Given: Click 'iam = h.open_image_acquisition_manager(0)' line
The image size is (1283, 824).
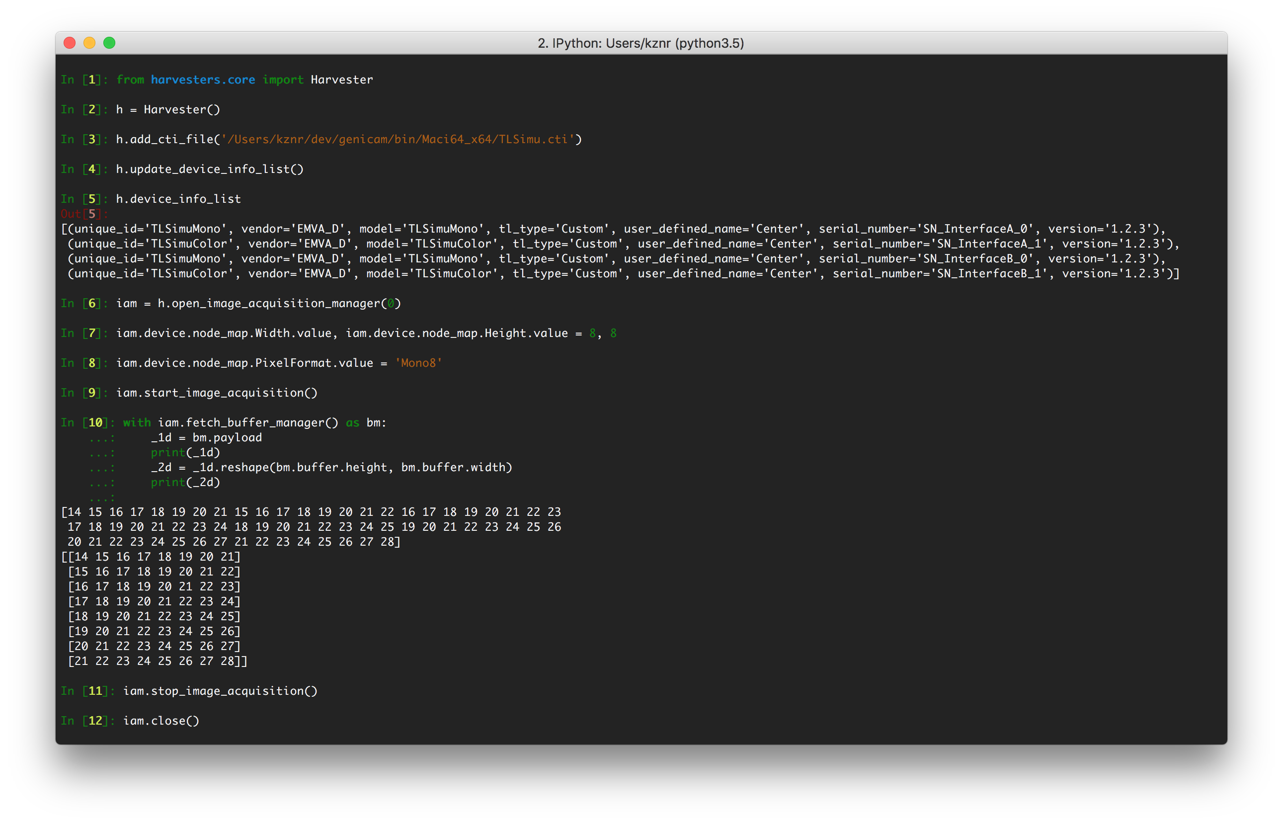Looking at the screenshot, I should [258, 303].
